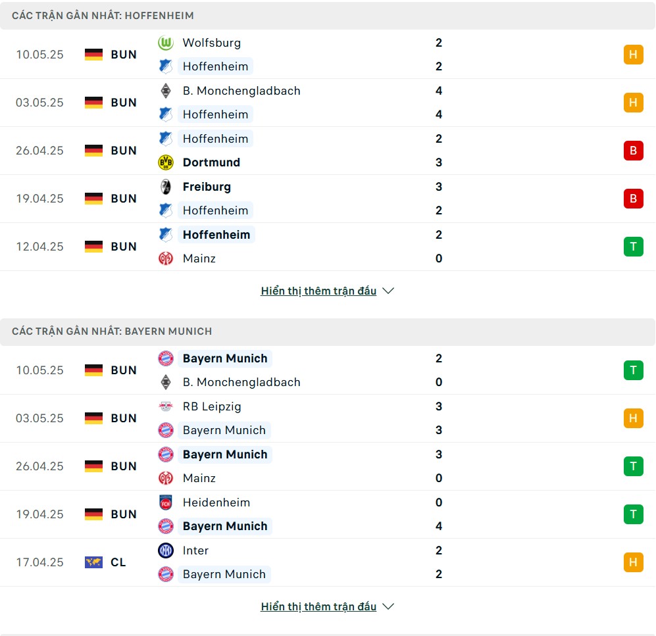Click the Wolfsburg club logo
The image size is (656, 636).
pos(166,43)
